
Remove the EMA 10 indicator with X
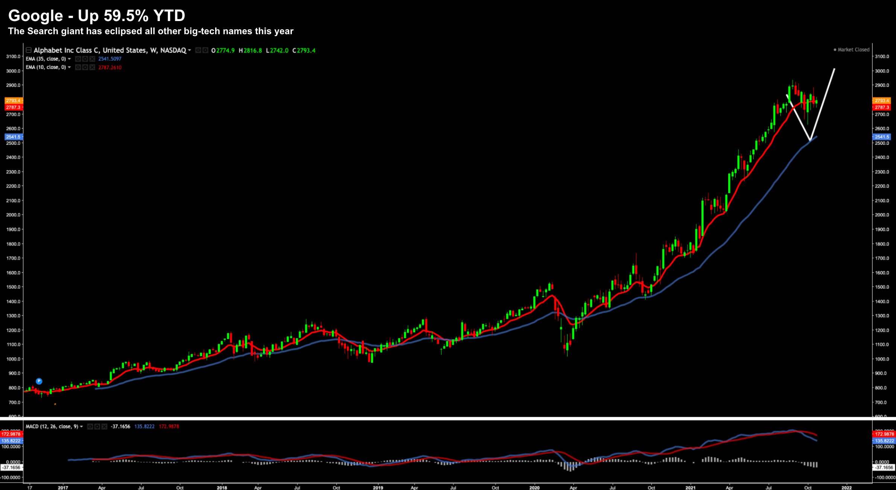pos(92,67)
